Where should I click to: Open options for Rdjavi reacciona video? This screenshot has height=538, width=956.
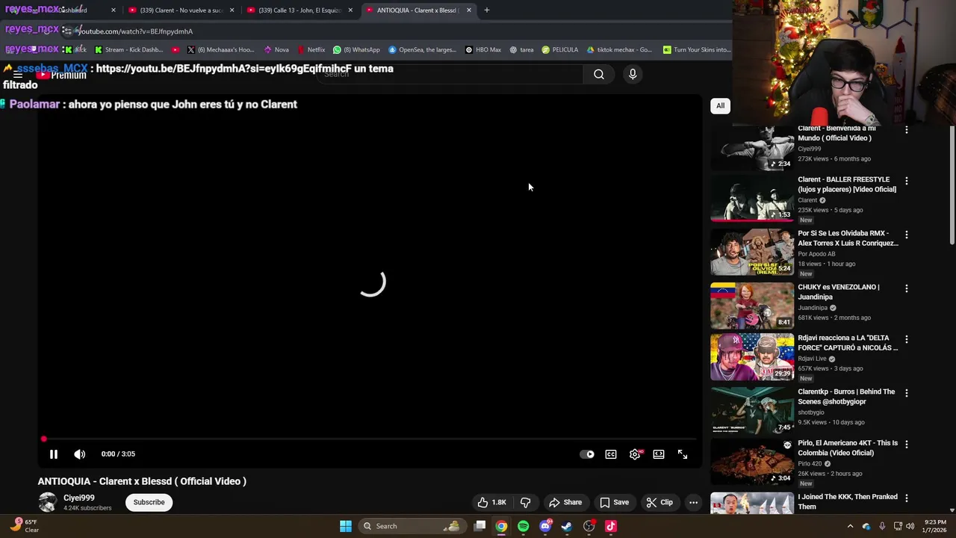(x=907, y=339)
